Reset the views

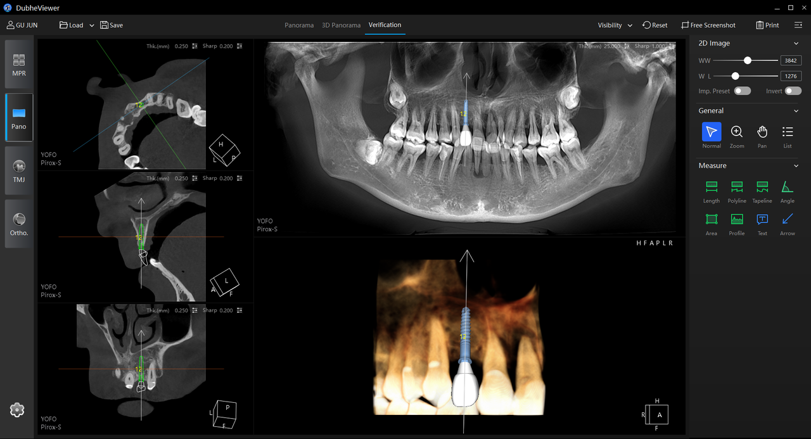tap(655, 25)
